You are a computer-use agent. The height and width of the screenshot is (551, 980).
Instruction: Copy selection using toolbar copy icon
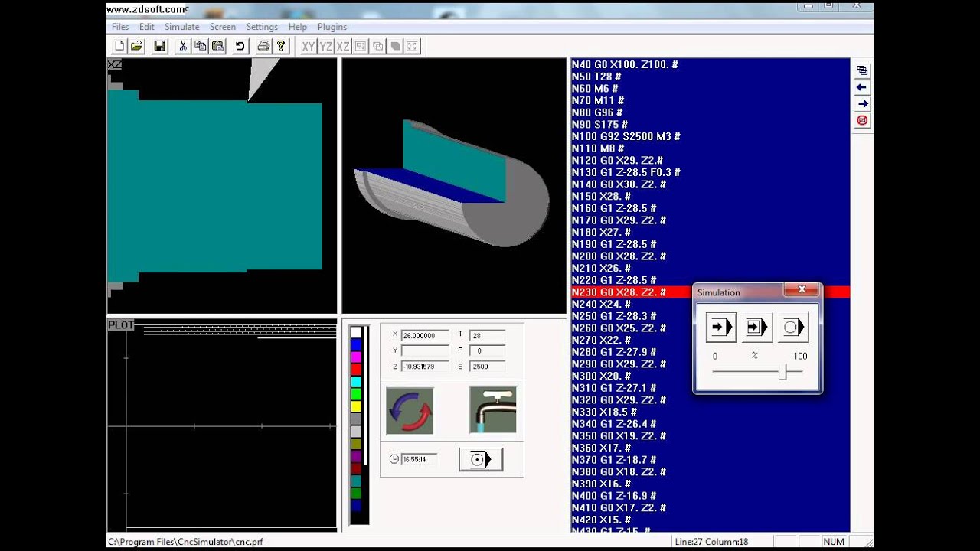201,46
